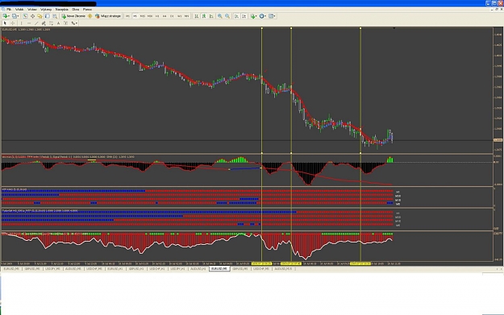Toggle the Data Window crosshair icon
This screenshot has width=504, height=315.
pos(32,16)
